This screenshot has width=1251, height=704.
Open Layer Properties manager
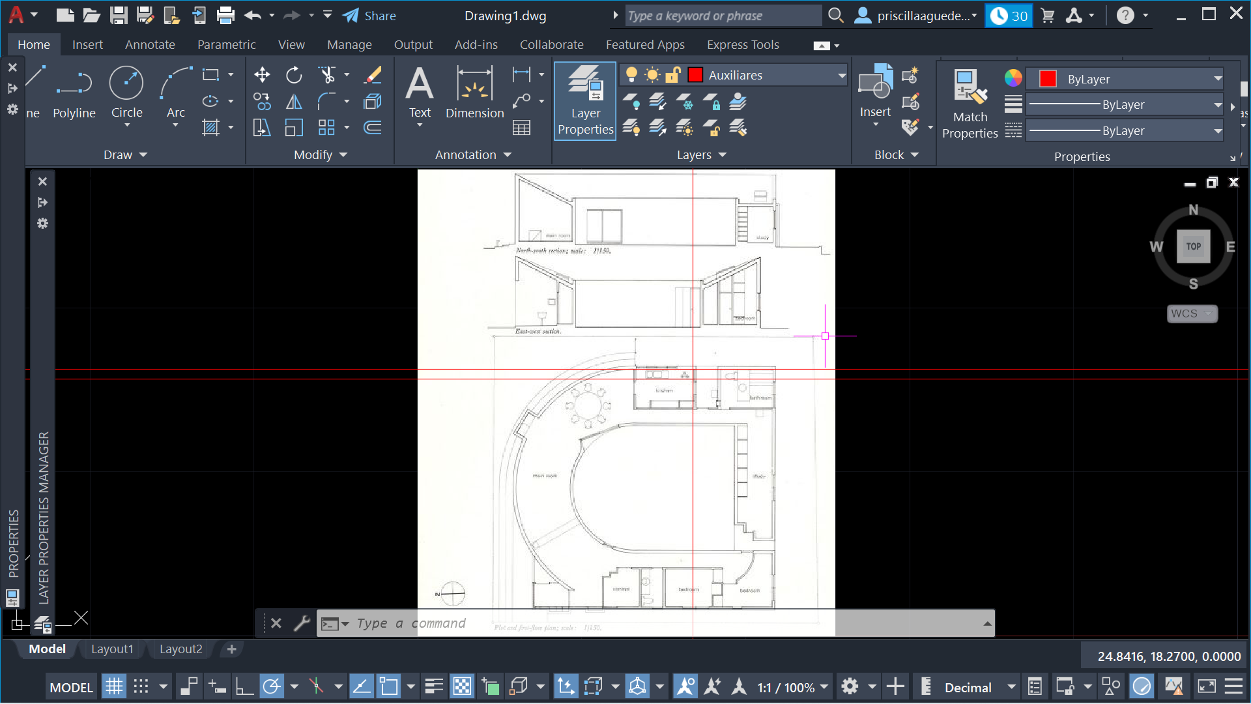585,101
